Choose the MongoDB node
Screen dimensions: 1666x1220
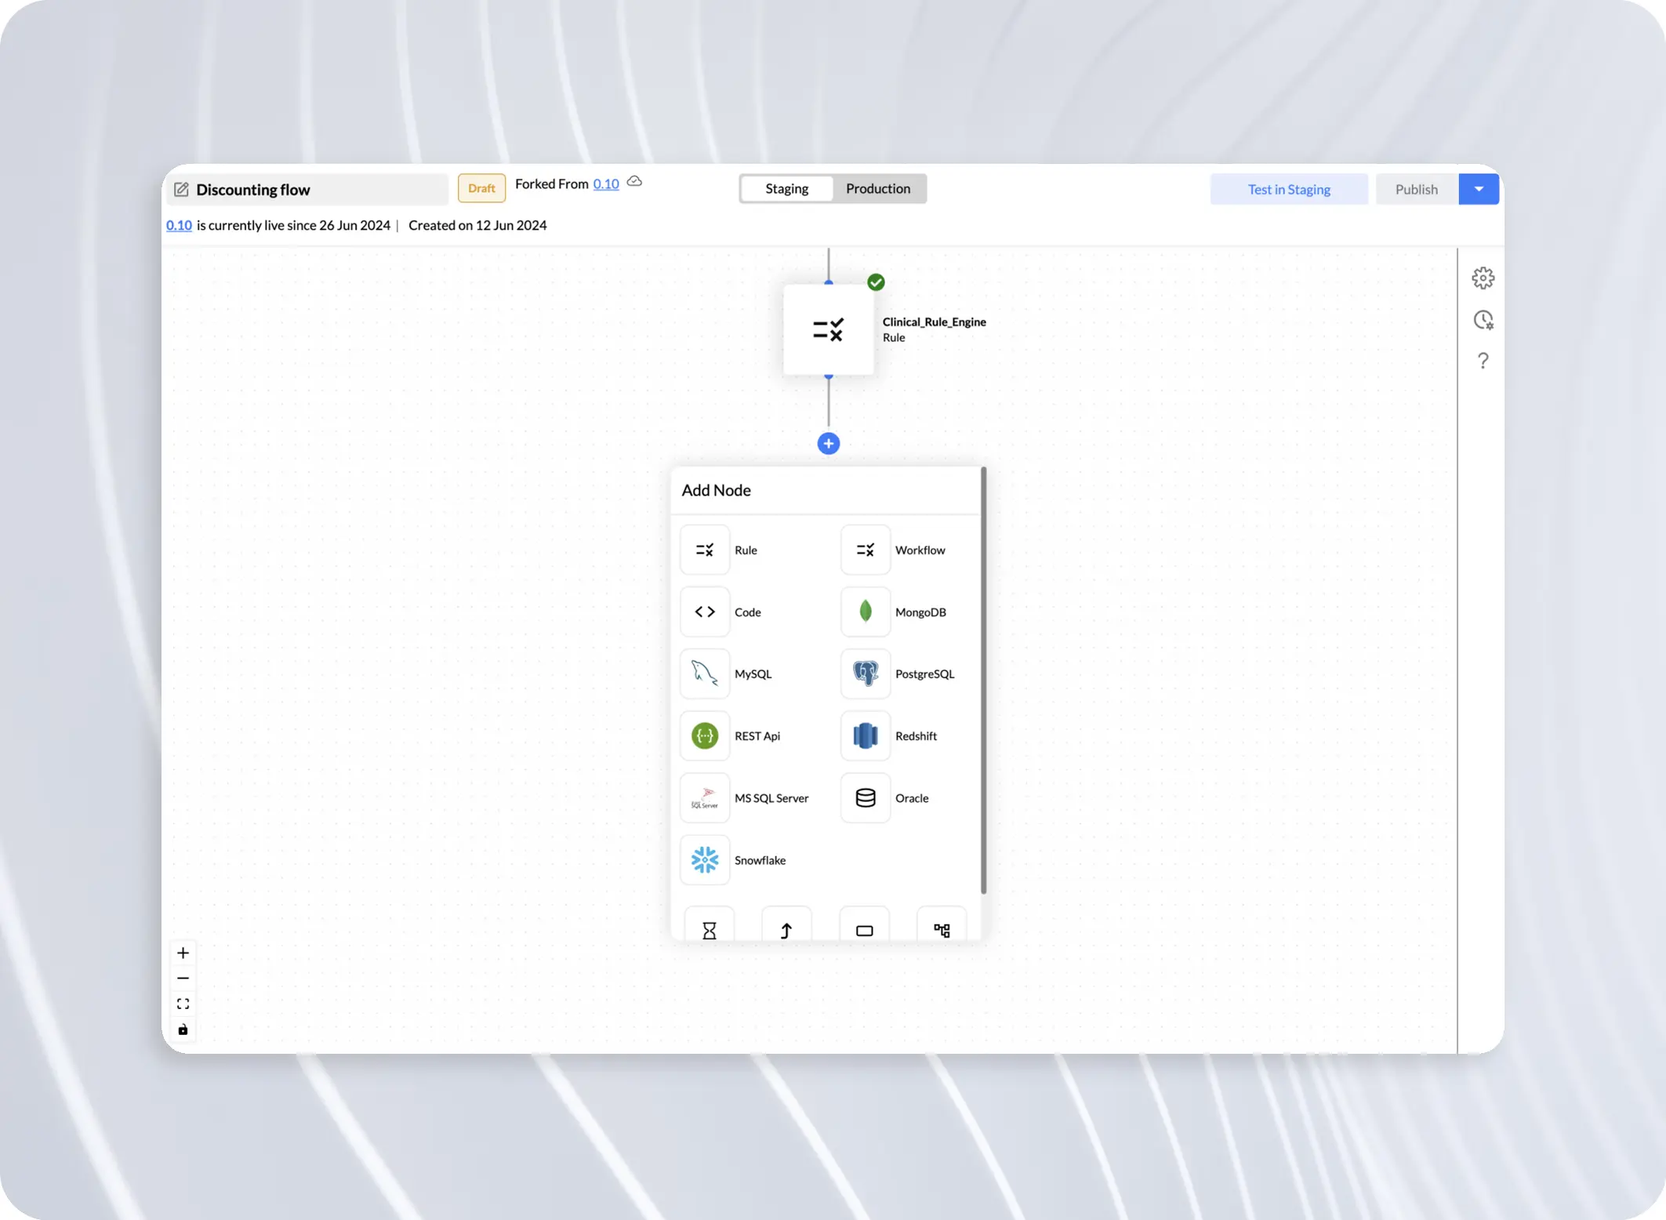point(865,612)
